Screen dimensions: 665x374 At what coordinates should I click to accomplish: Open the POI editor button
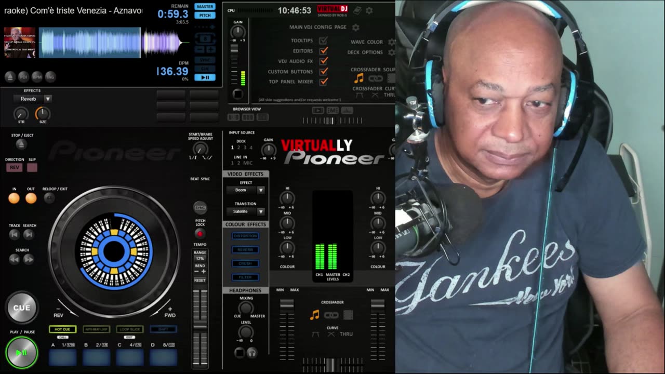pyautogui.click(x=23, y=77)
